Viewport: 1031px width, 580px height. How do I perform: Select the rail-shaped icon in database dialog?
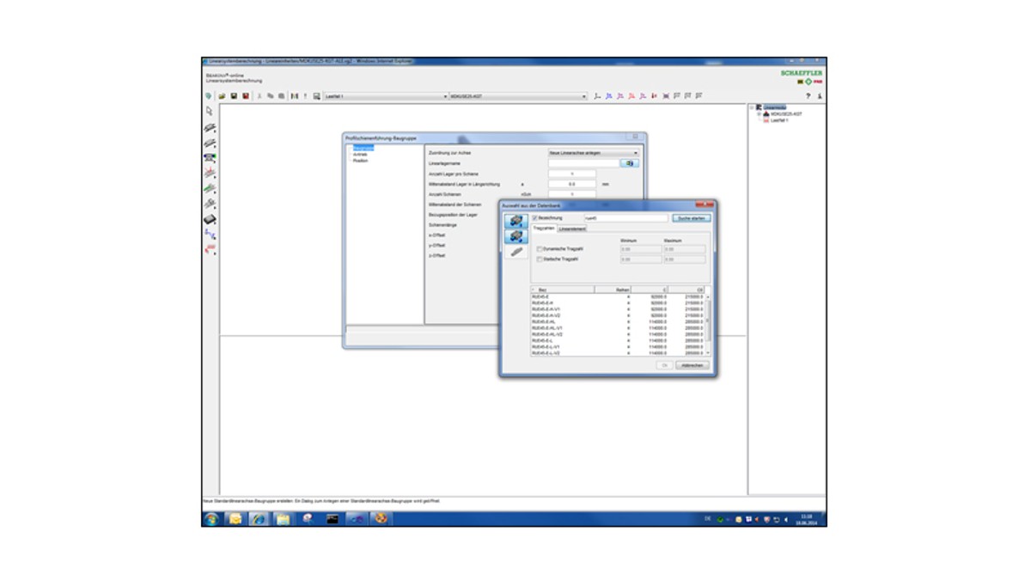(516, 252)
